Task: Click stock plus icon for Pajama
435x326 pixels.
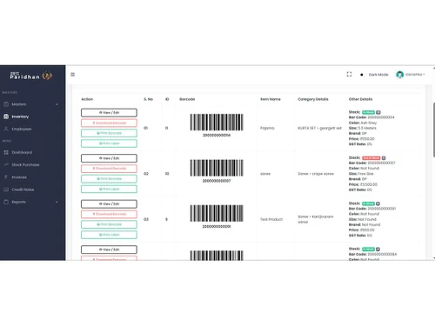Action: point(378,112)
